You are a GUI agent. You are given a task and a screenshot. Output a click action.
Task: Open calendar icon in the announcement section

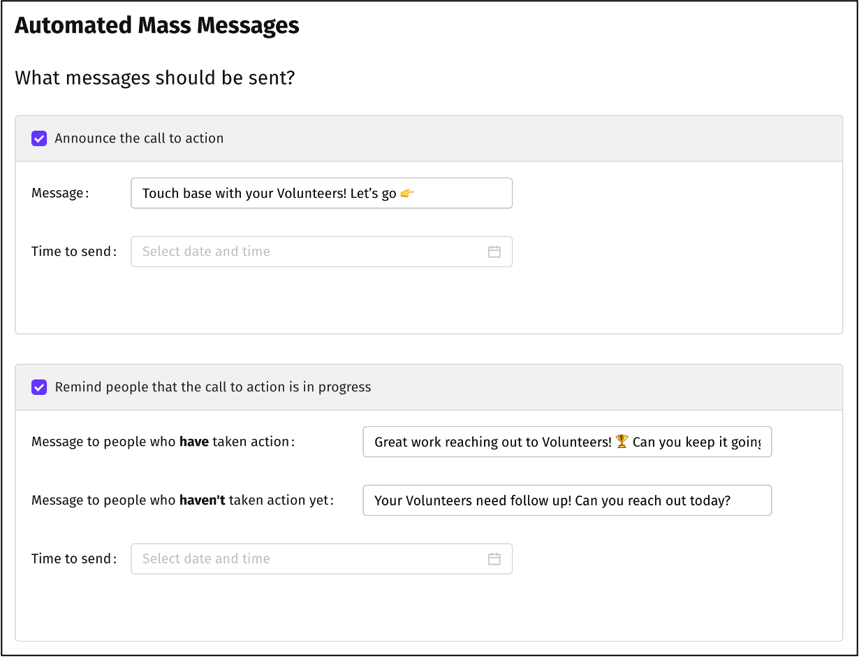click(494, 252)
